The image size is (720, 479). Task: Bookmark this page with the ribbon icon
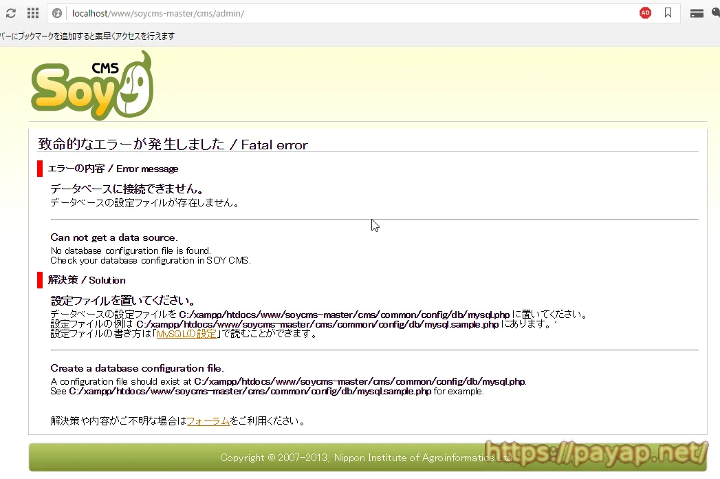(x=668, y=13)
